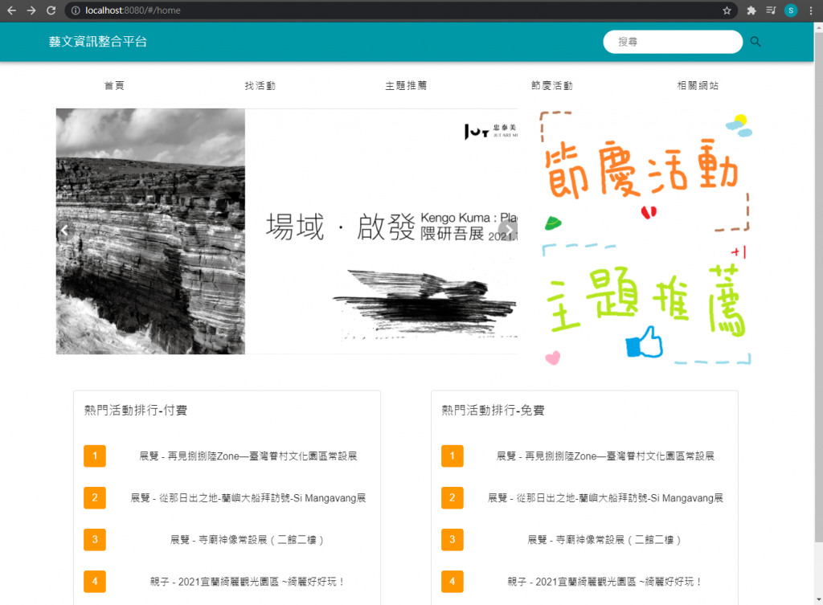Select the 節慶活動 navigation tab

click(x=552, y=85)
